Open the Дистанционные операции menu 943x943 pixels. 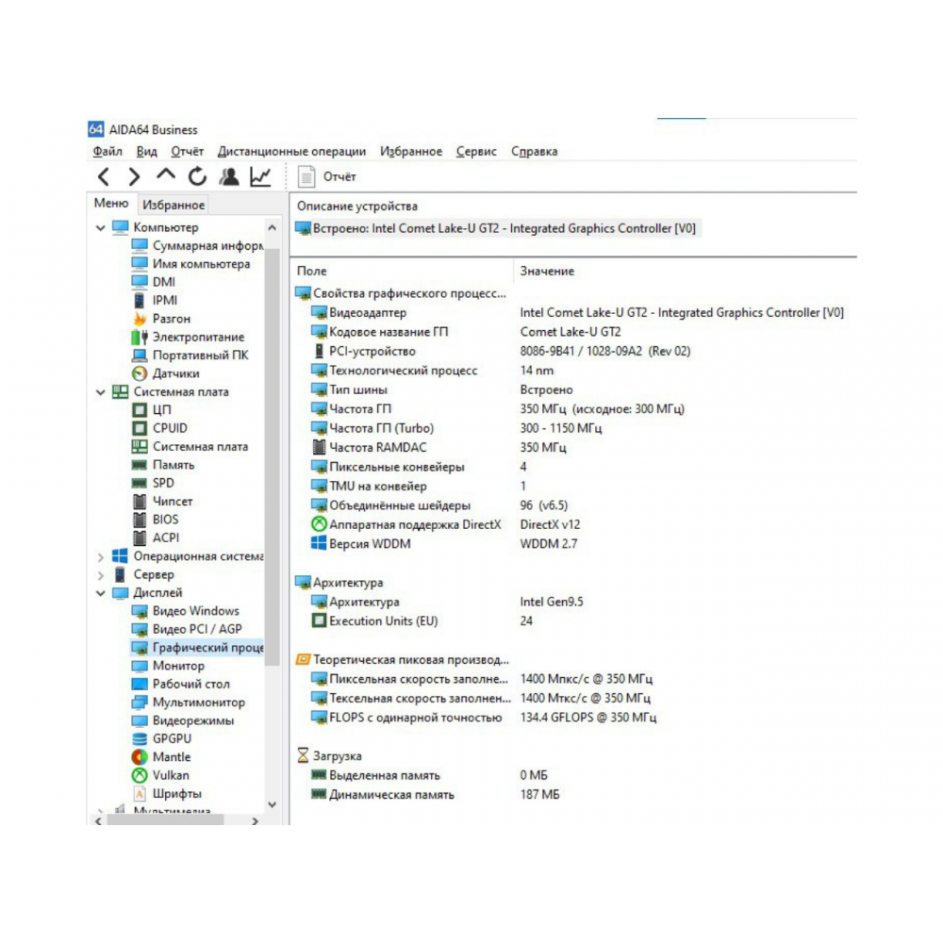pyautogui.click(x=291, y=152)
